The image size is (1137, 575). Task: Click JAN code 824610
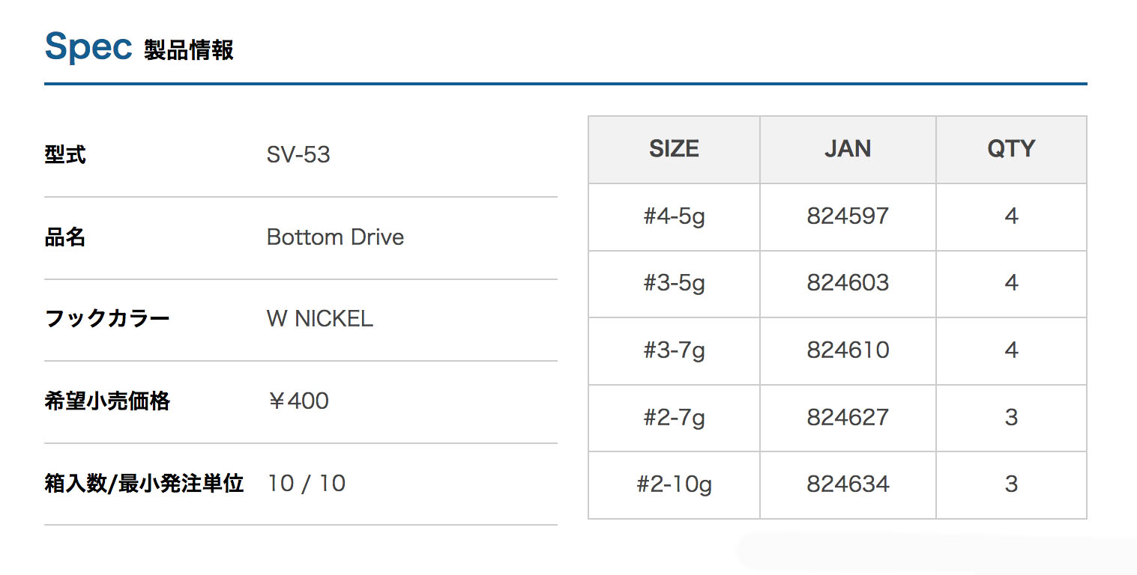[x=848, y=350]
